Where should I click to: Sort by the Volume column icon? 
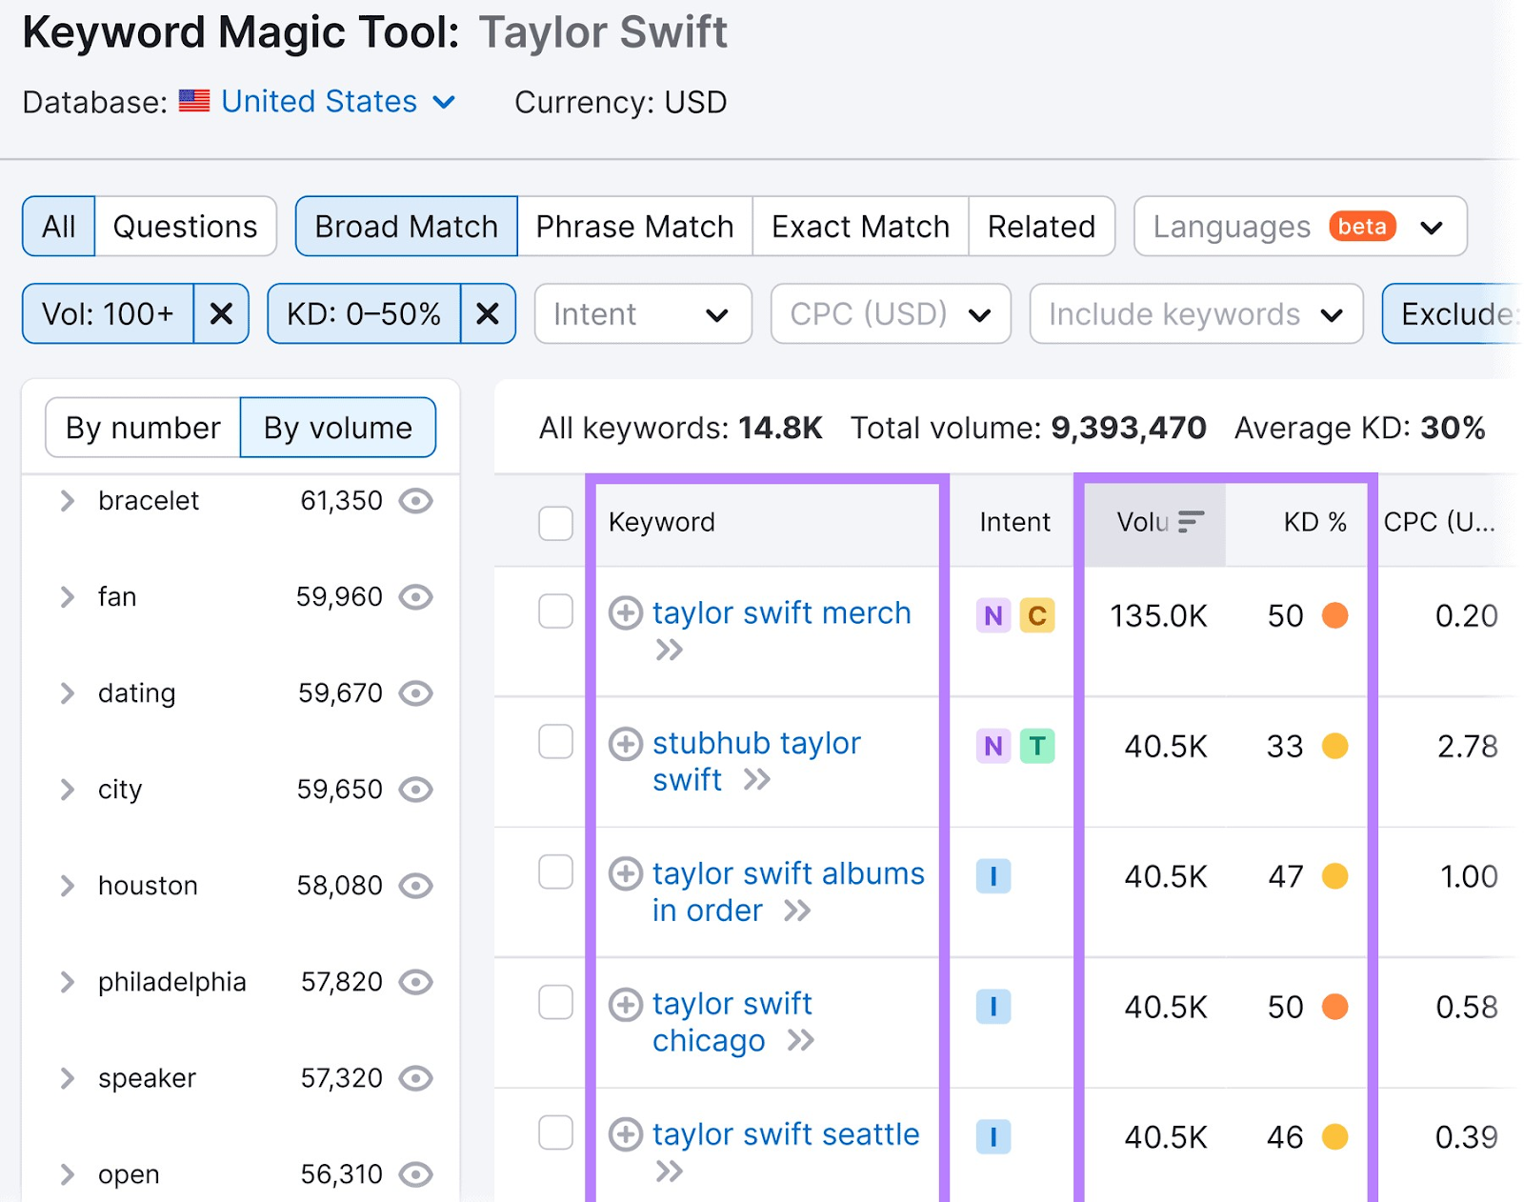(1189, 522)
